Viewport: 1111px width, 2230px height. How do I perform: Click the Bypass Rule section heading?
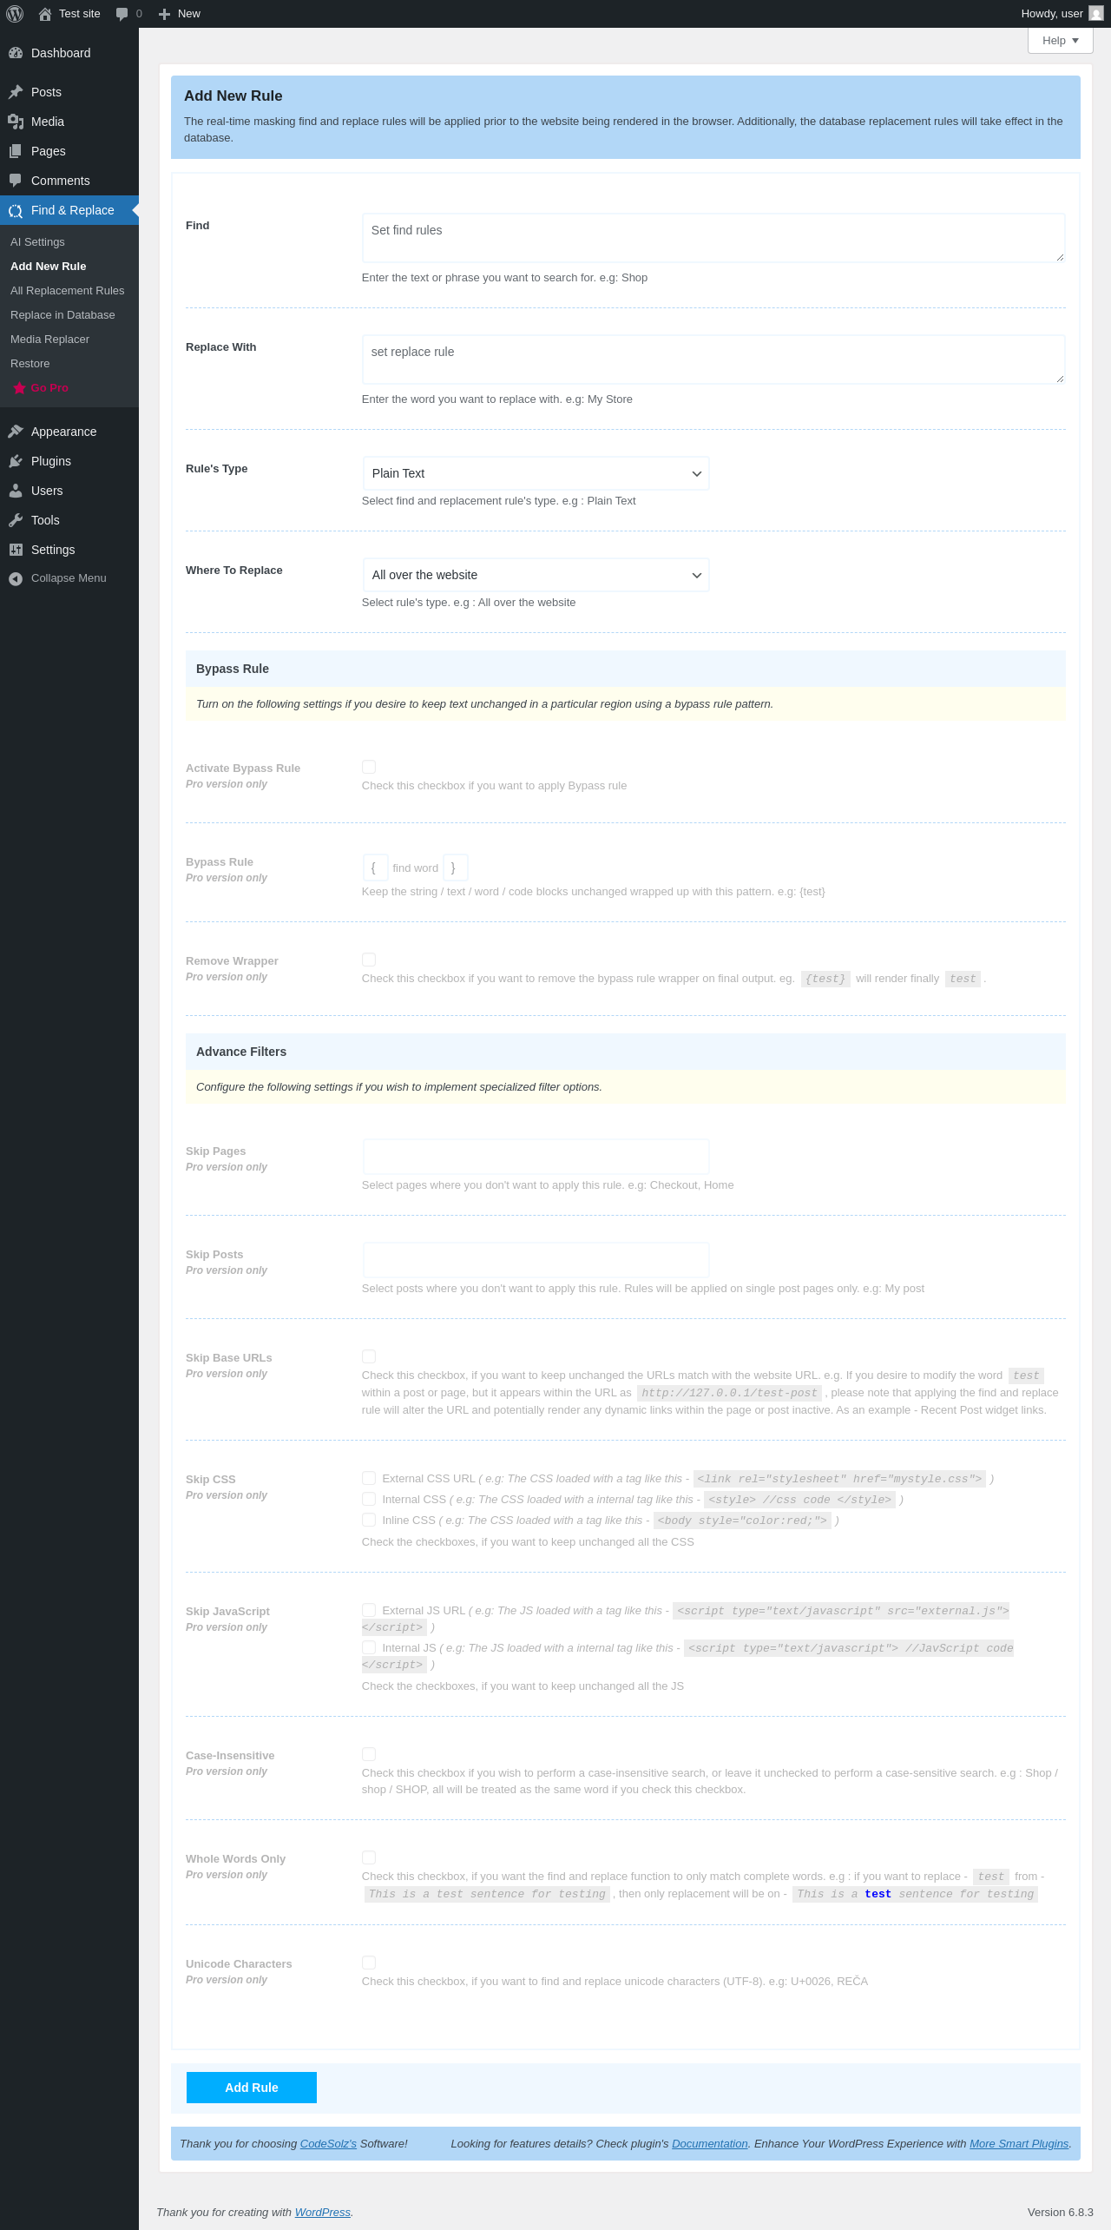[233, 669]
